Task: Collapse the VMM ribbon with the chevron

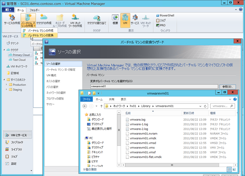Action: tap(236, 10)
